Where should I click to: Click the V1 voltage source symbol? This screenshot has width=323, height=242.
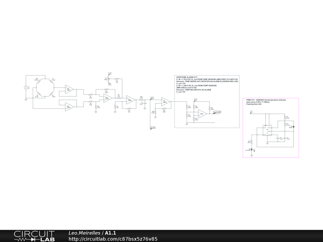26,88
